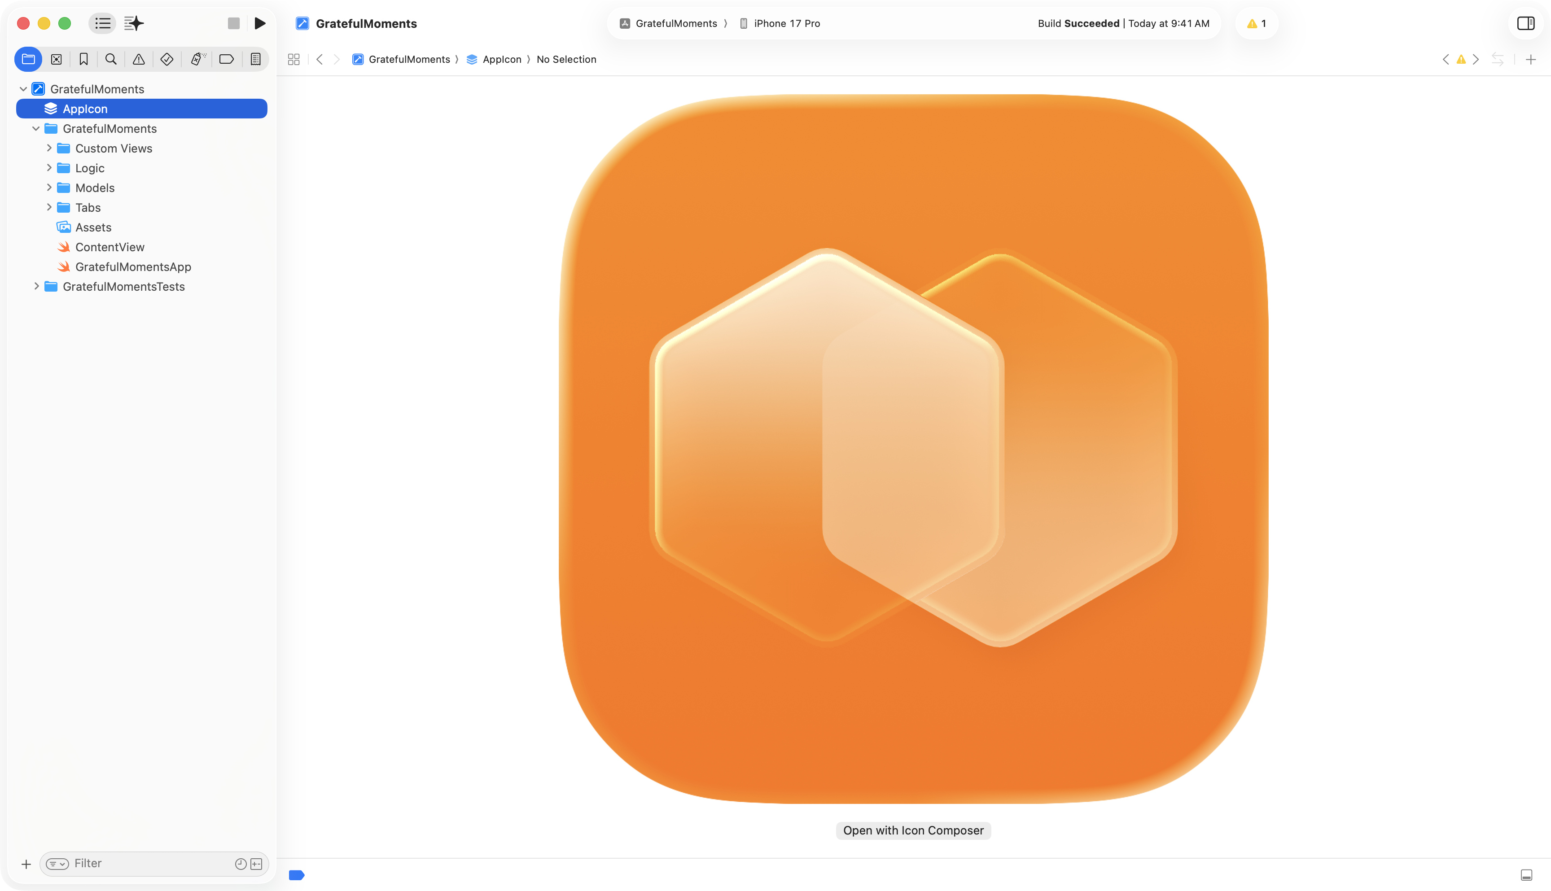The image size is (1551, 891).
Task: Open the Test navigator
Action: coord(166,59)
